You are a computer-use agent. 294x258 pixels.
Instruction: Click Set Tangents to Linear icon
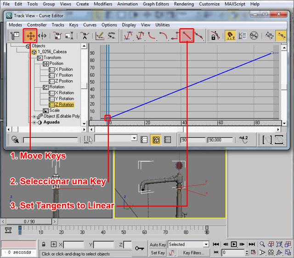pos(187,35)
